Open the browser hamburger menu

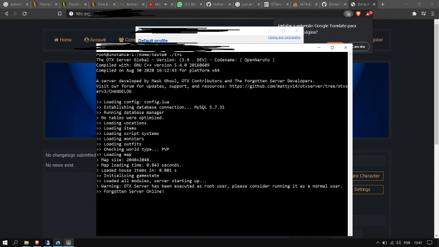click(432, 13)
